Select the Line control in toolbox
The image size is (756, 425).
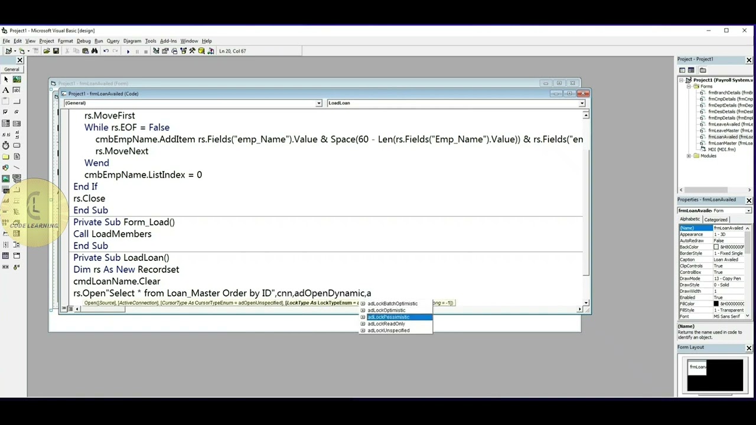[17, 168]
